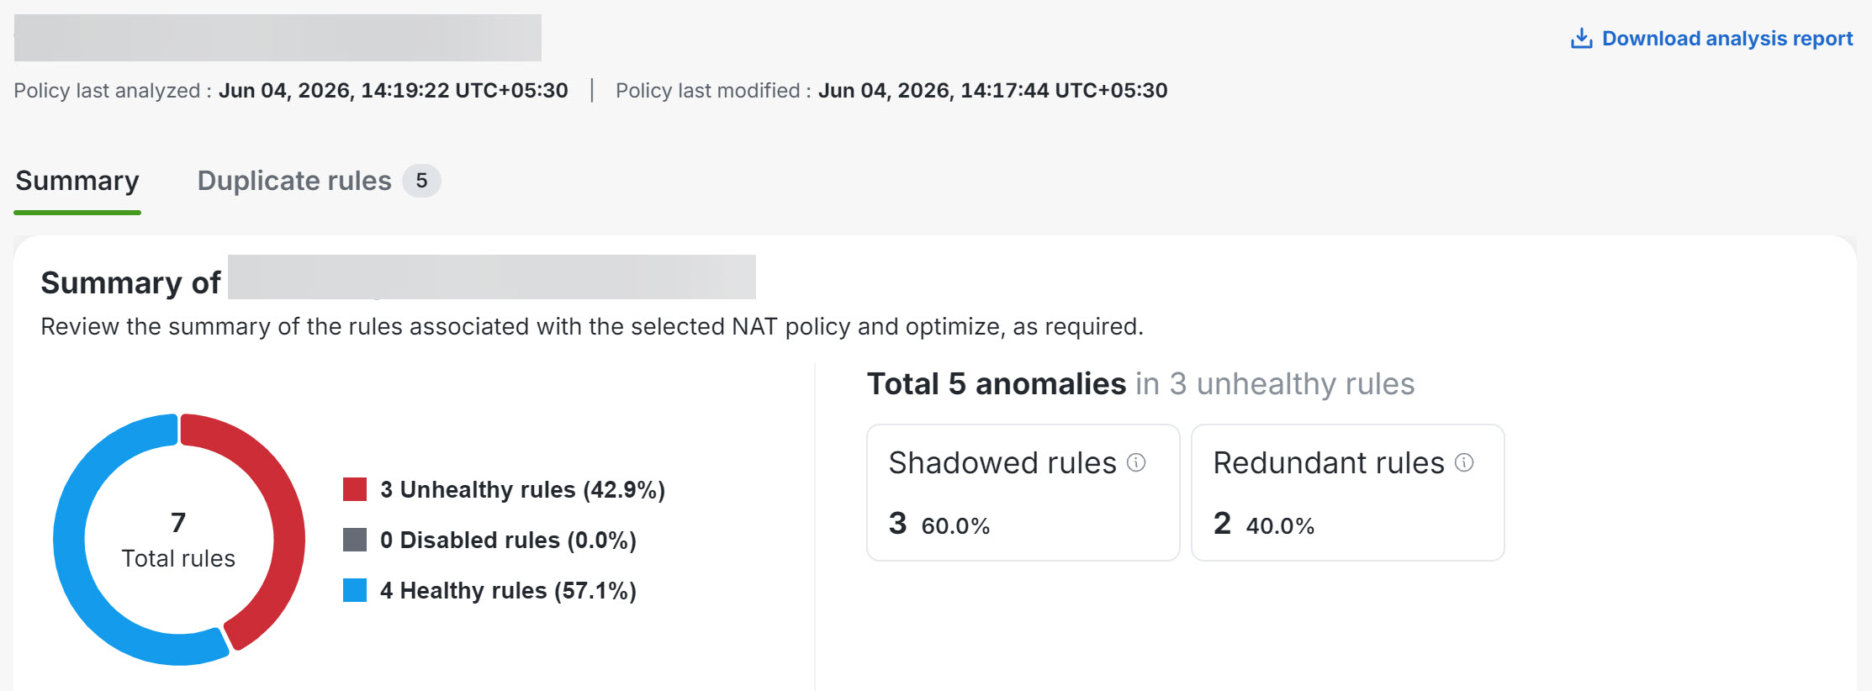Click the blue Healthy rules legend square
The width and height of the screenshot is (1872, 691).
point(355,590)
